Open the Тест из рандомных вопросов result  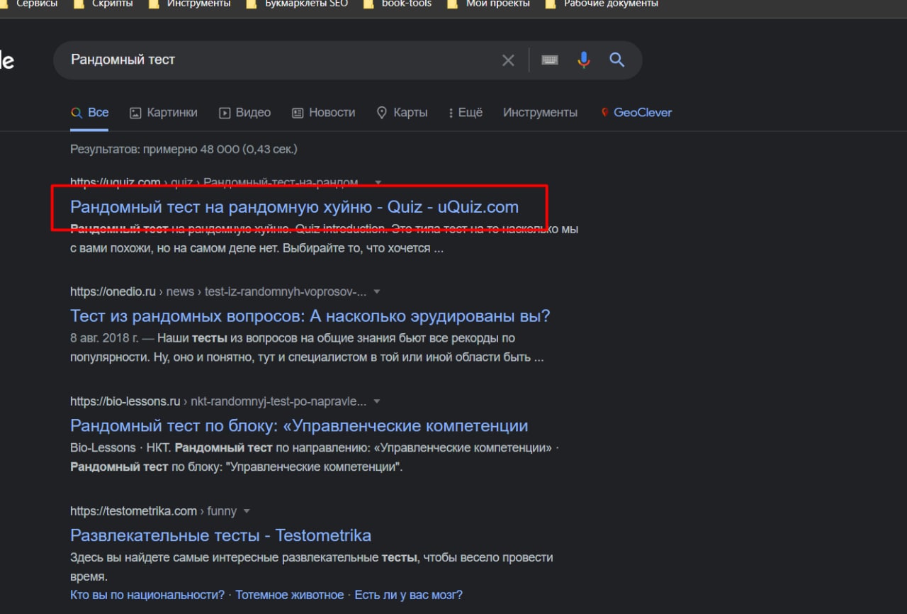coord(310,316)
